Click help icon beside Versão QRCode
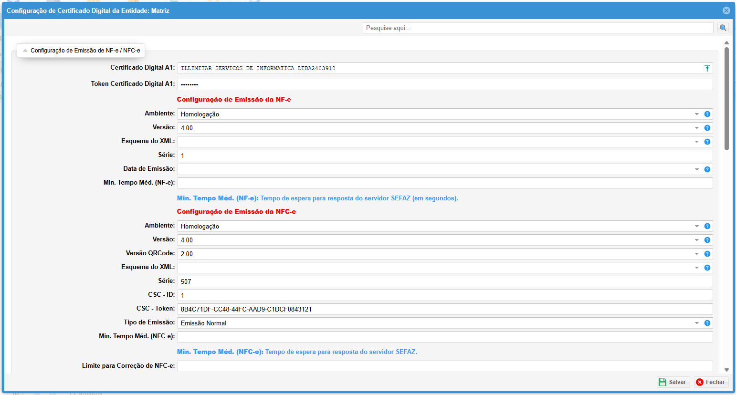 pos(707,254)
